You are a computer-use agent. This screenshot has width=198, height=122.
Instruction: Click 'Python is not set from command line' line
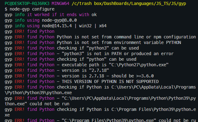click(x=100, y=37)
